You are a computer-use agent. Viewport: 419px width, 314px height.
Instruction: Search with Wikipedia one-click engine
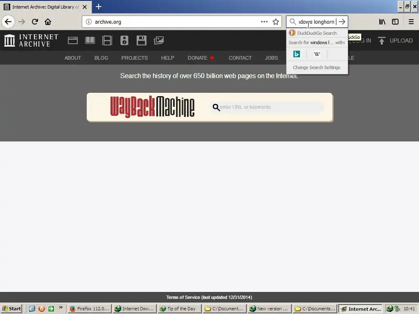[317, 54]
